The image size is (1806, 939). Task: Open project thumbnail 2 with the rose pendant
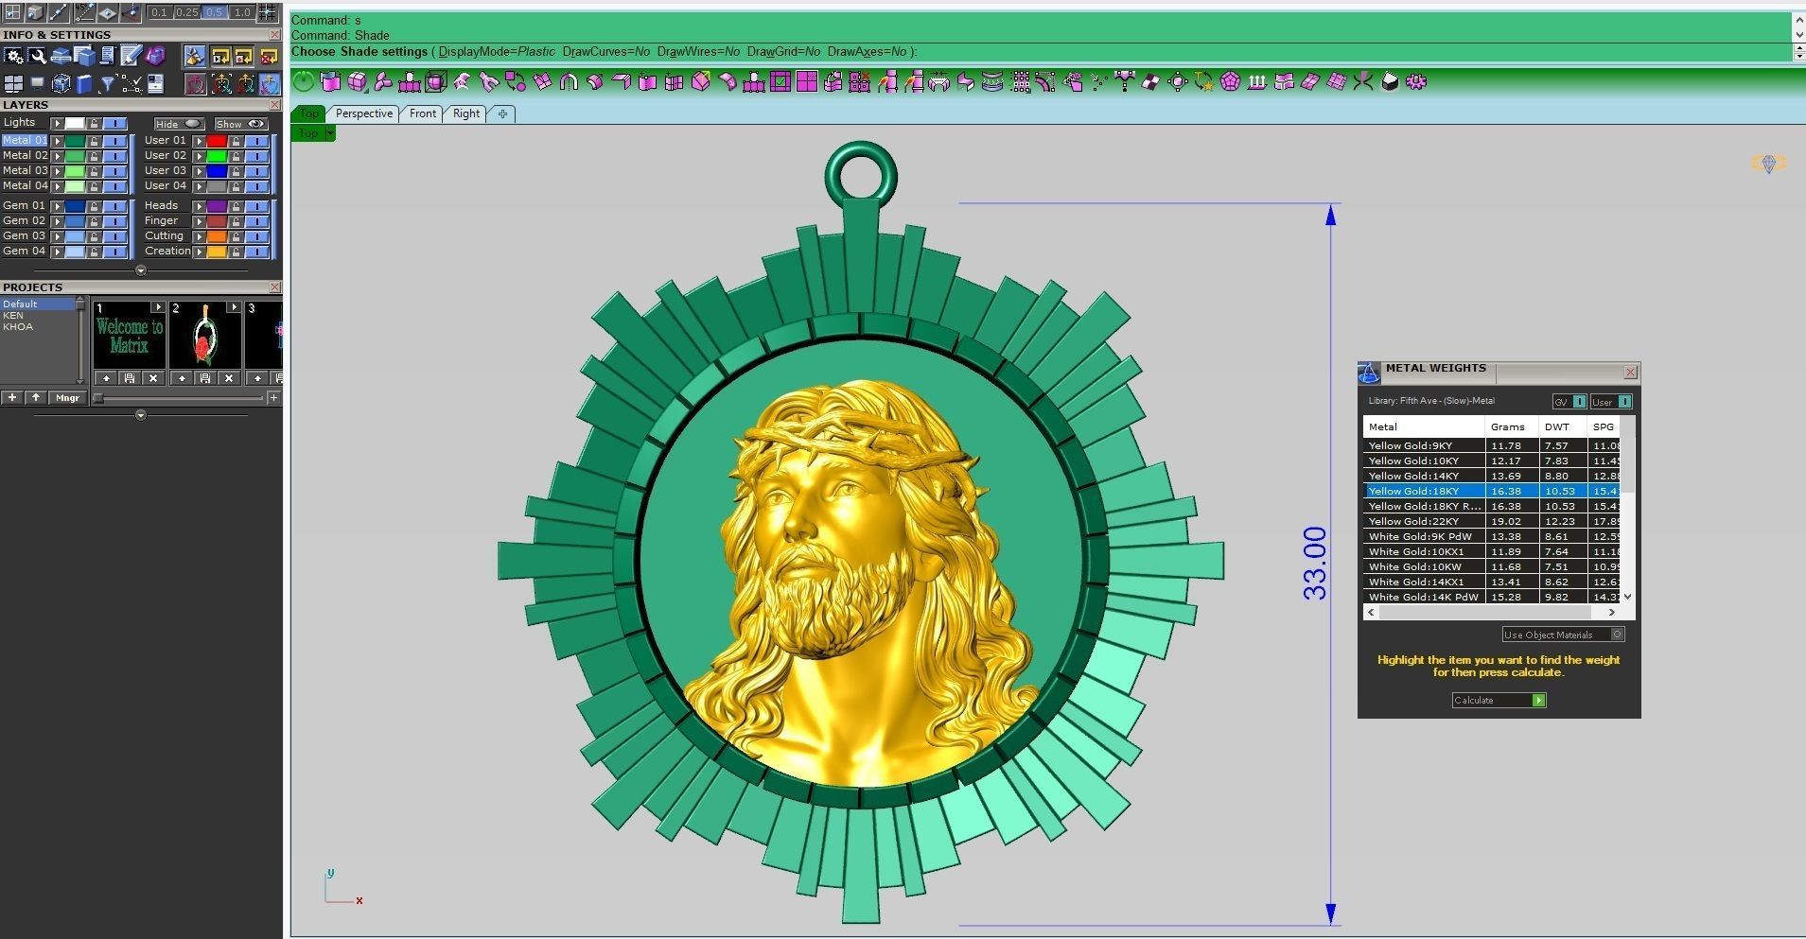click(205, 336)
